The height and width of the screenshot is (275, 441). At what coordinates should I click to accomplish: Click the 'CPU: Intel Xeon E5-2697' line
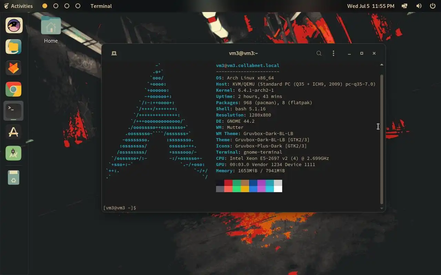273,158
